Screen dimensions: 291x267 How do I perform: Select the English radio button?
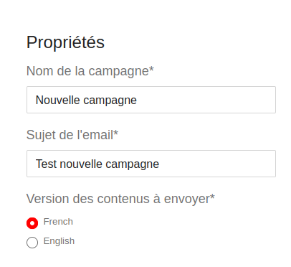(x=32, y=243)
